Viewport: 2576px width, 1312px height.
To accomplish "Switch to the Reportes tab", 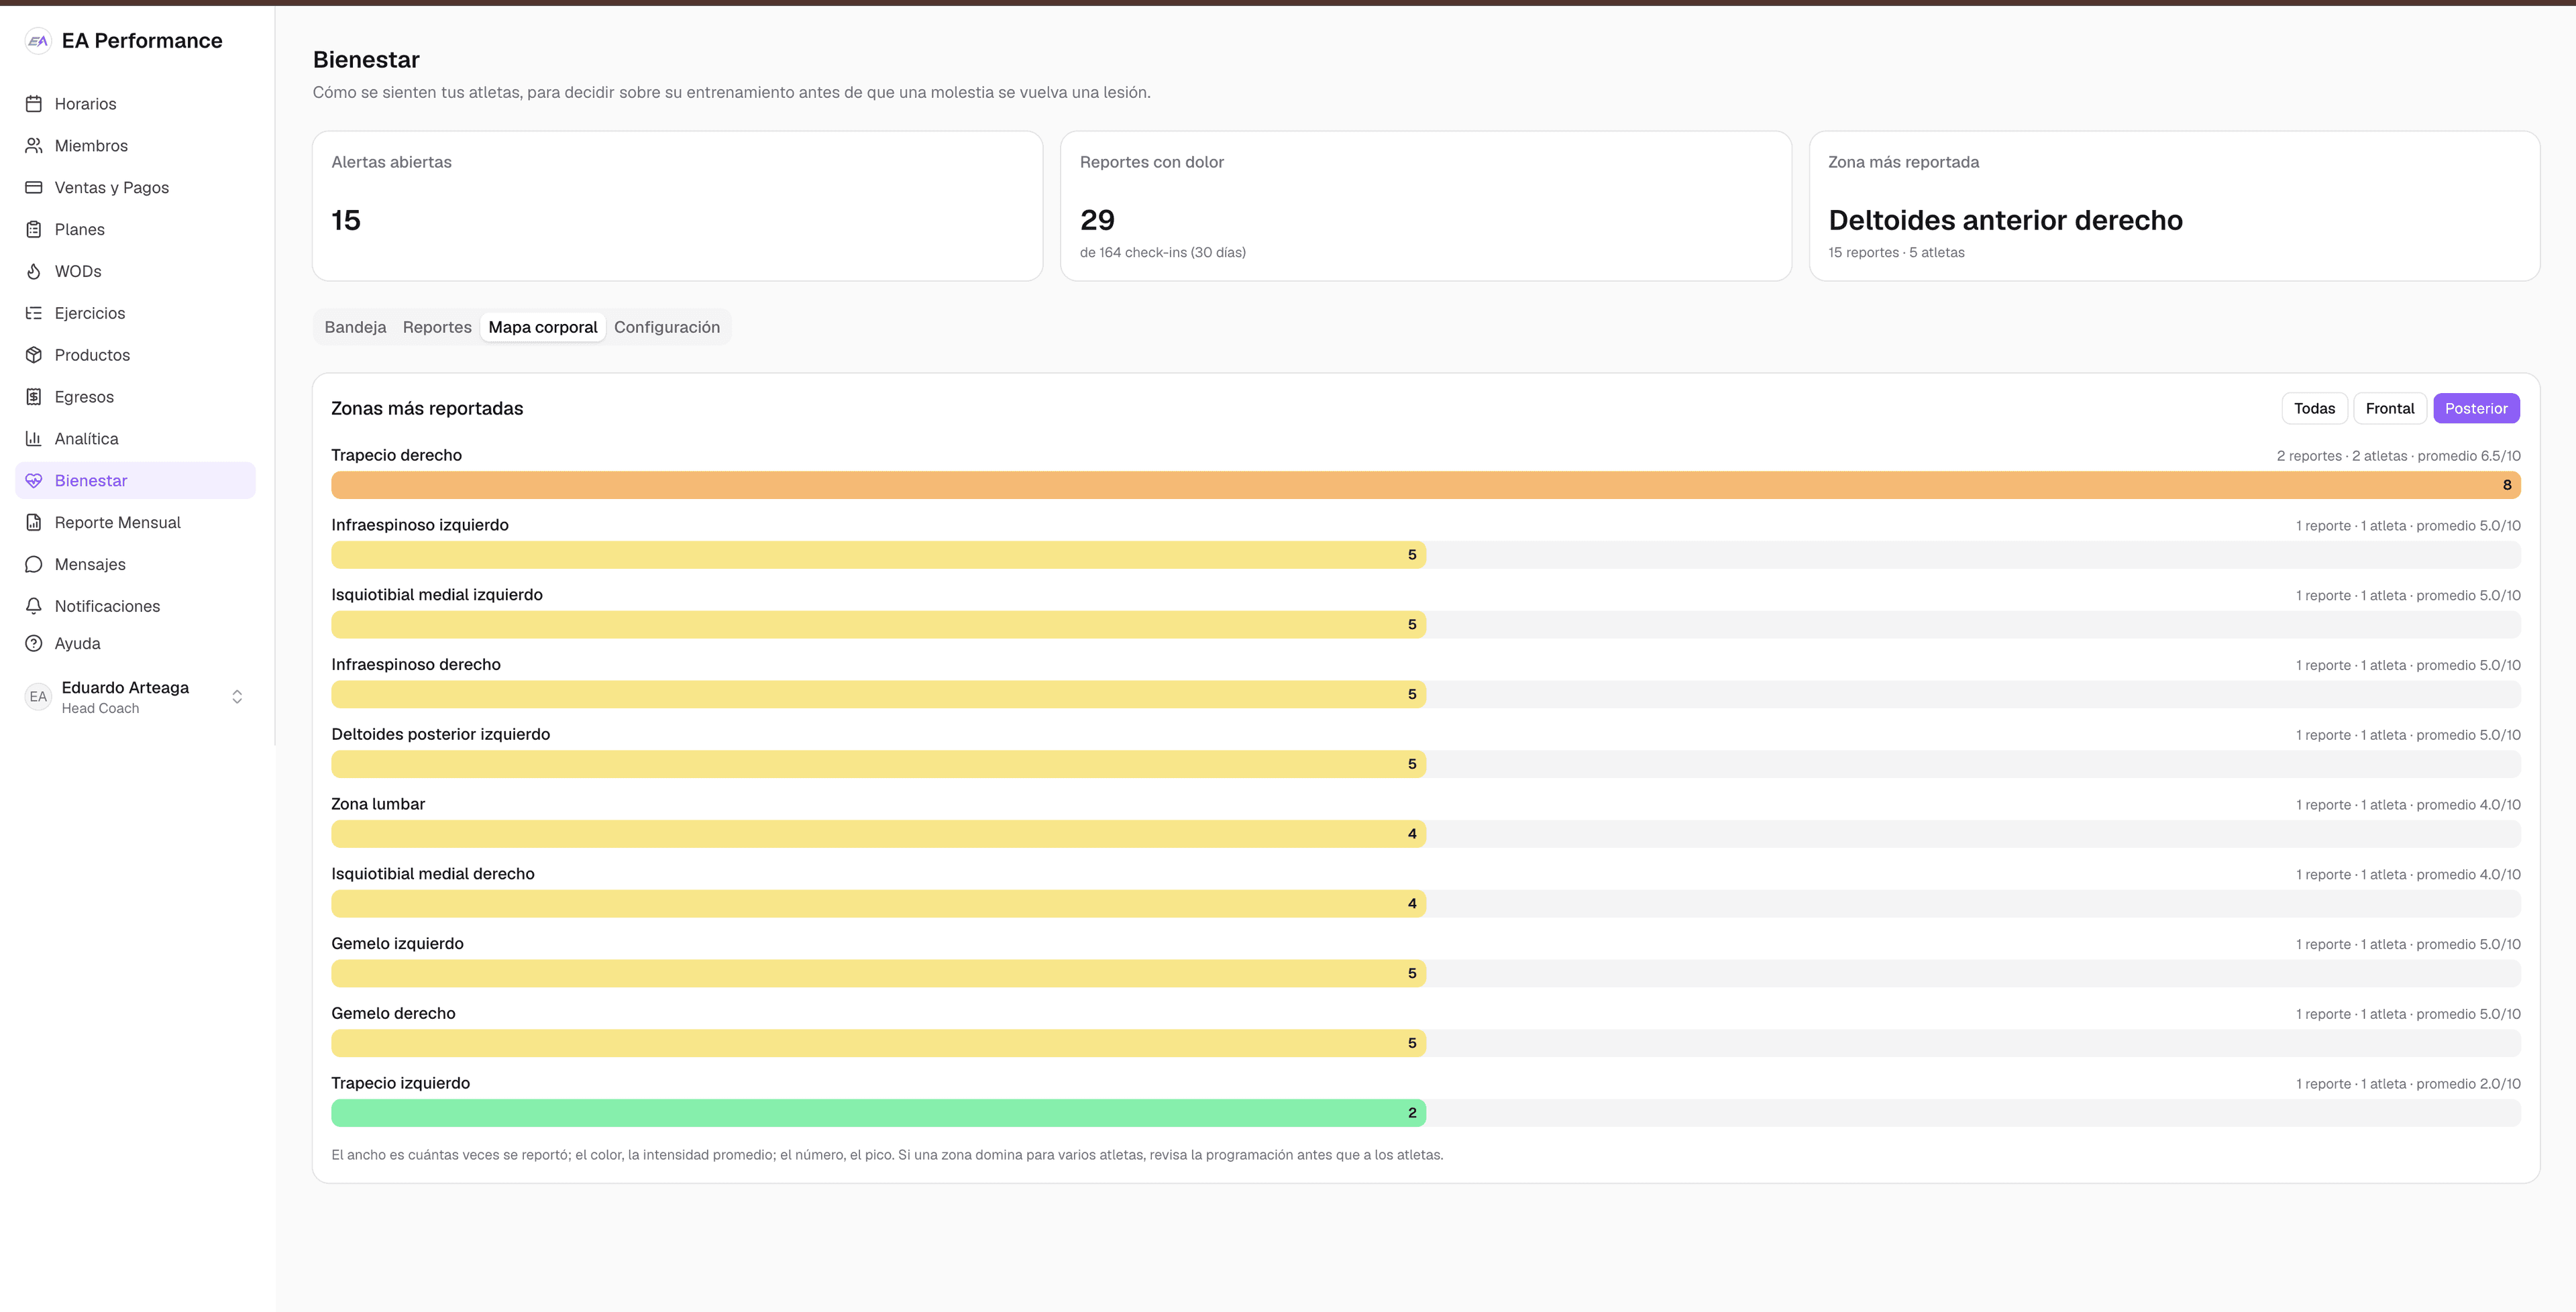I will point(437,328).
